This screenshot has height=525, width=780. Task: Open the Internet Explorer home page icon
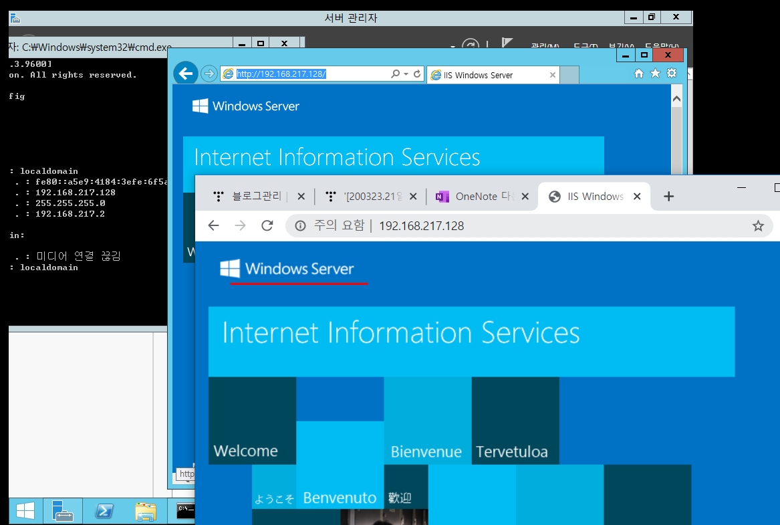[x=639, y=74]
